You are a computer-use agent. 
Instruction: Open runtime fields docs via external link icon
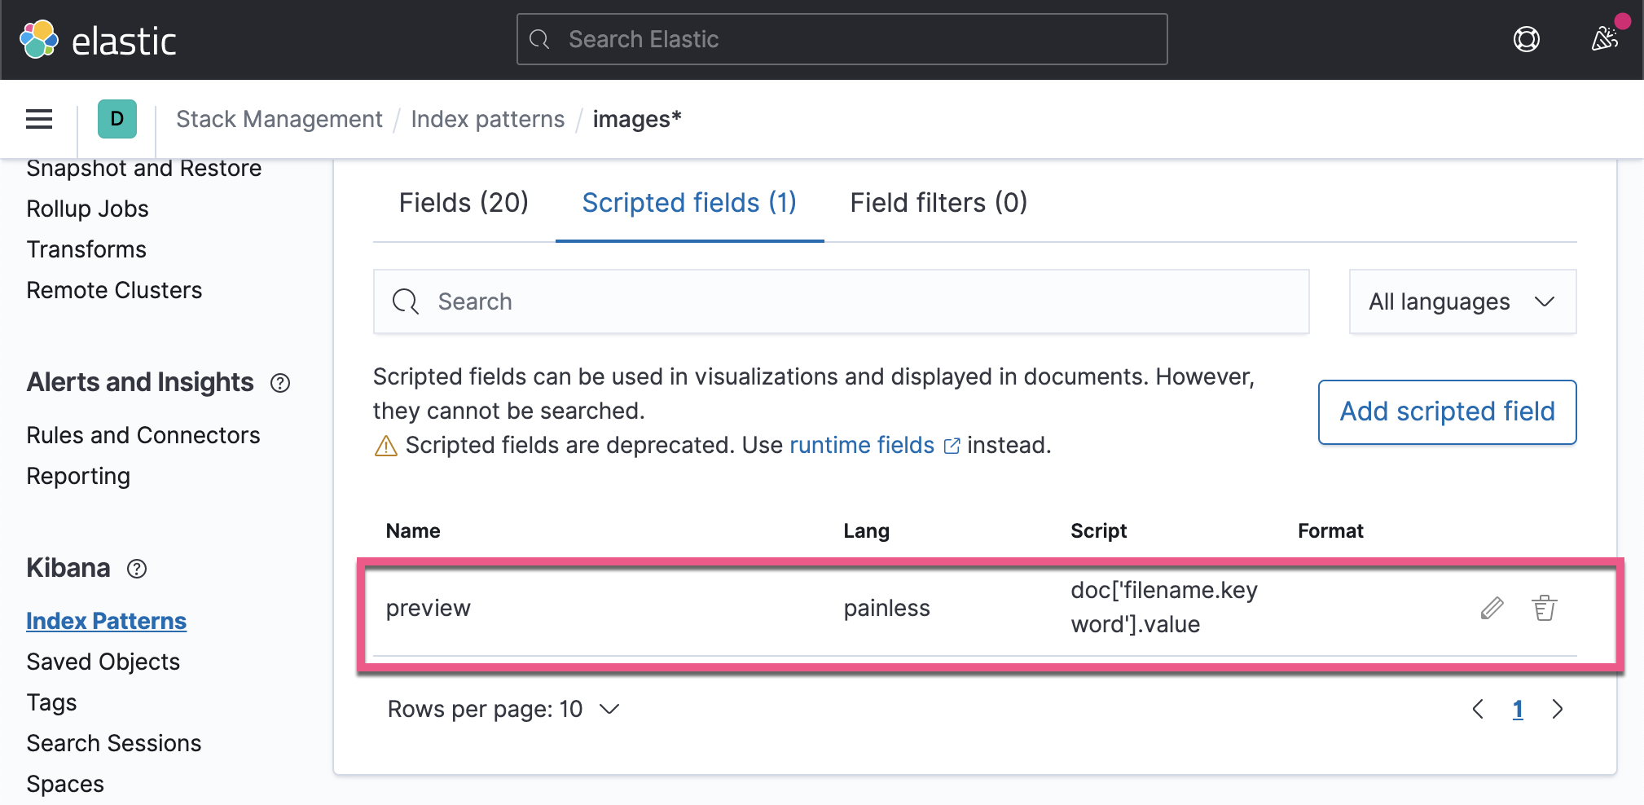[x=952, y=446]
